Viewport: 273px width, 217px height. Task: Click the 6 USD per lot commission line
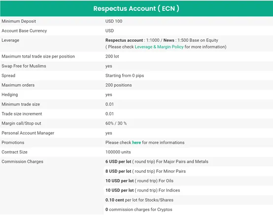157,161
